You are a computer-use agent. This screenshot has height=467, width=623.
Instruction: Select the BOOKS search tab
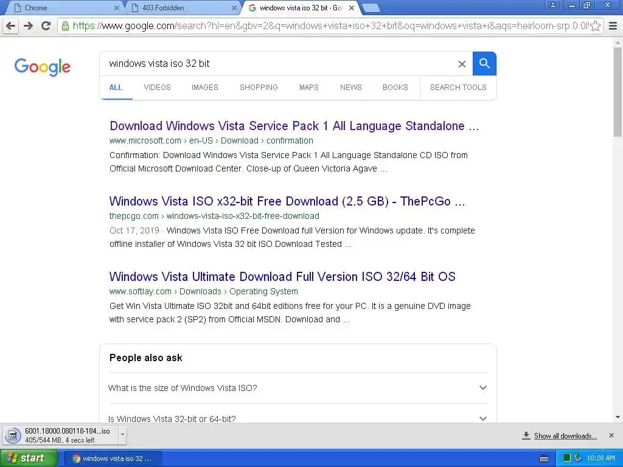(x=395, y=88)
